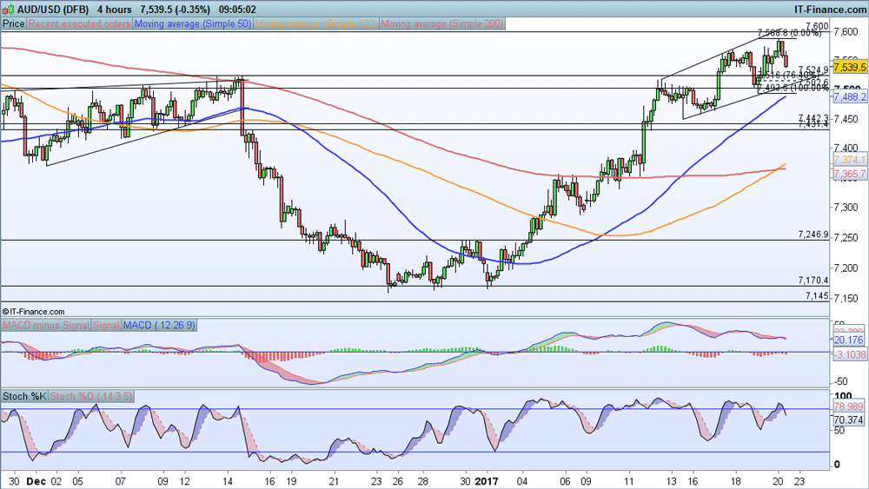This screenshot has width=869, height=489.
Task: Click the 2017 marker on time axis
Action: click(488, 481)
